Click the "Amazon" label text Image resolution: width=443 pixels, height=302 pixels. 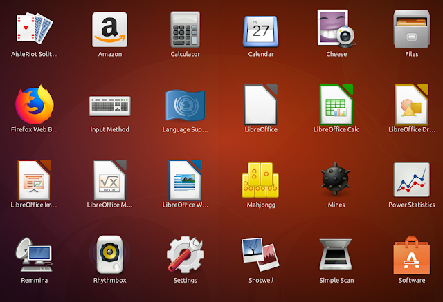pyautogui.click(x=110, y=54)
